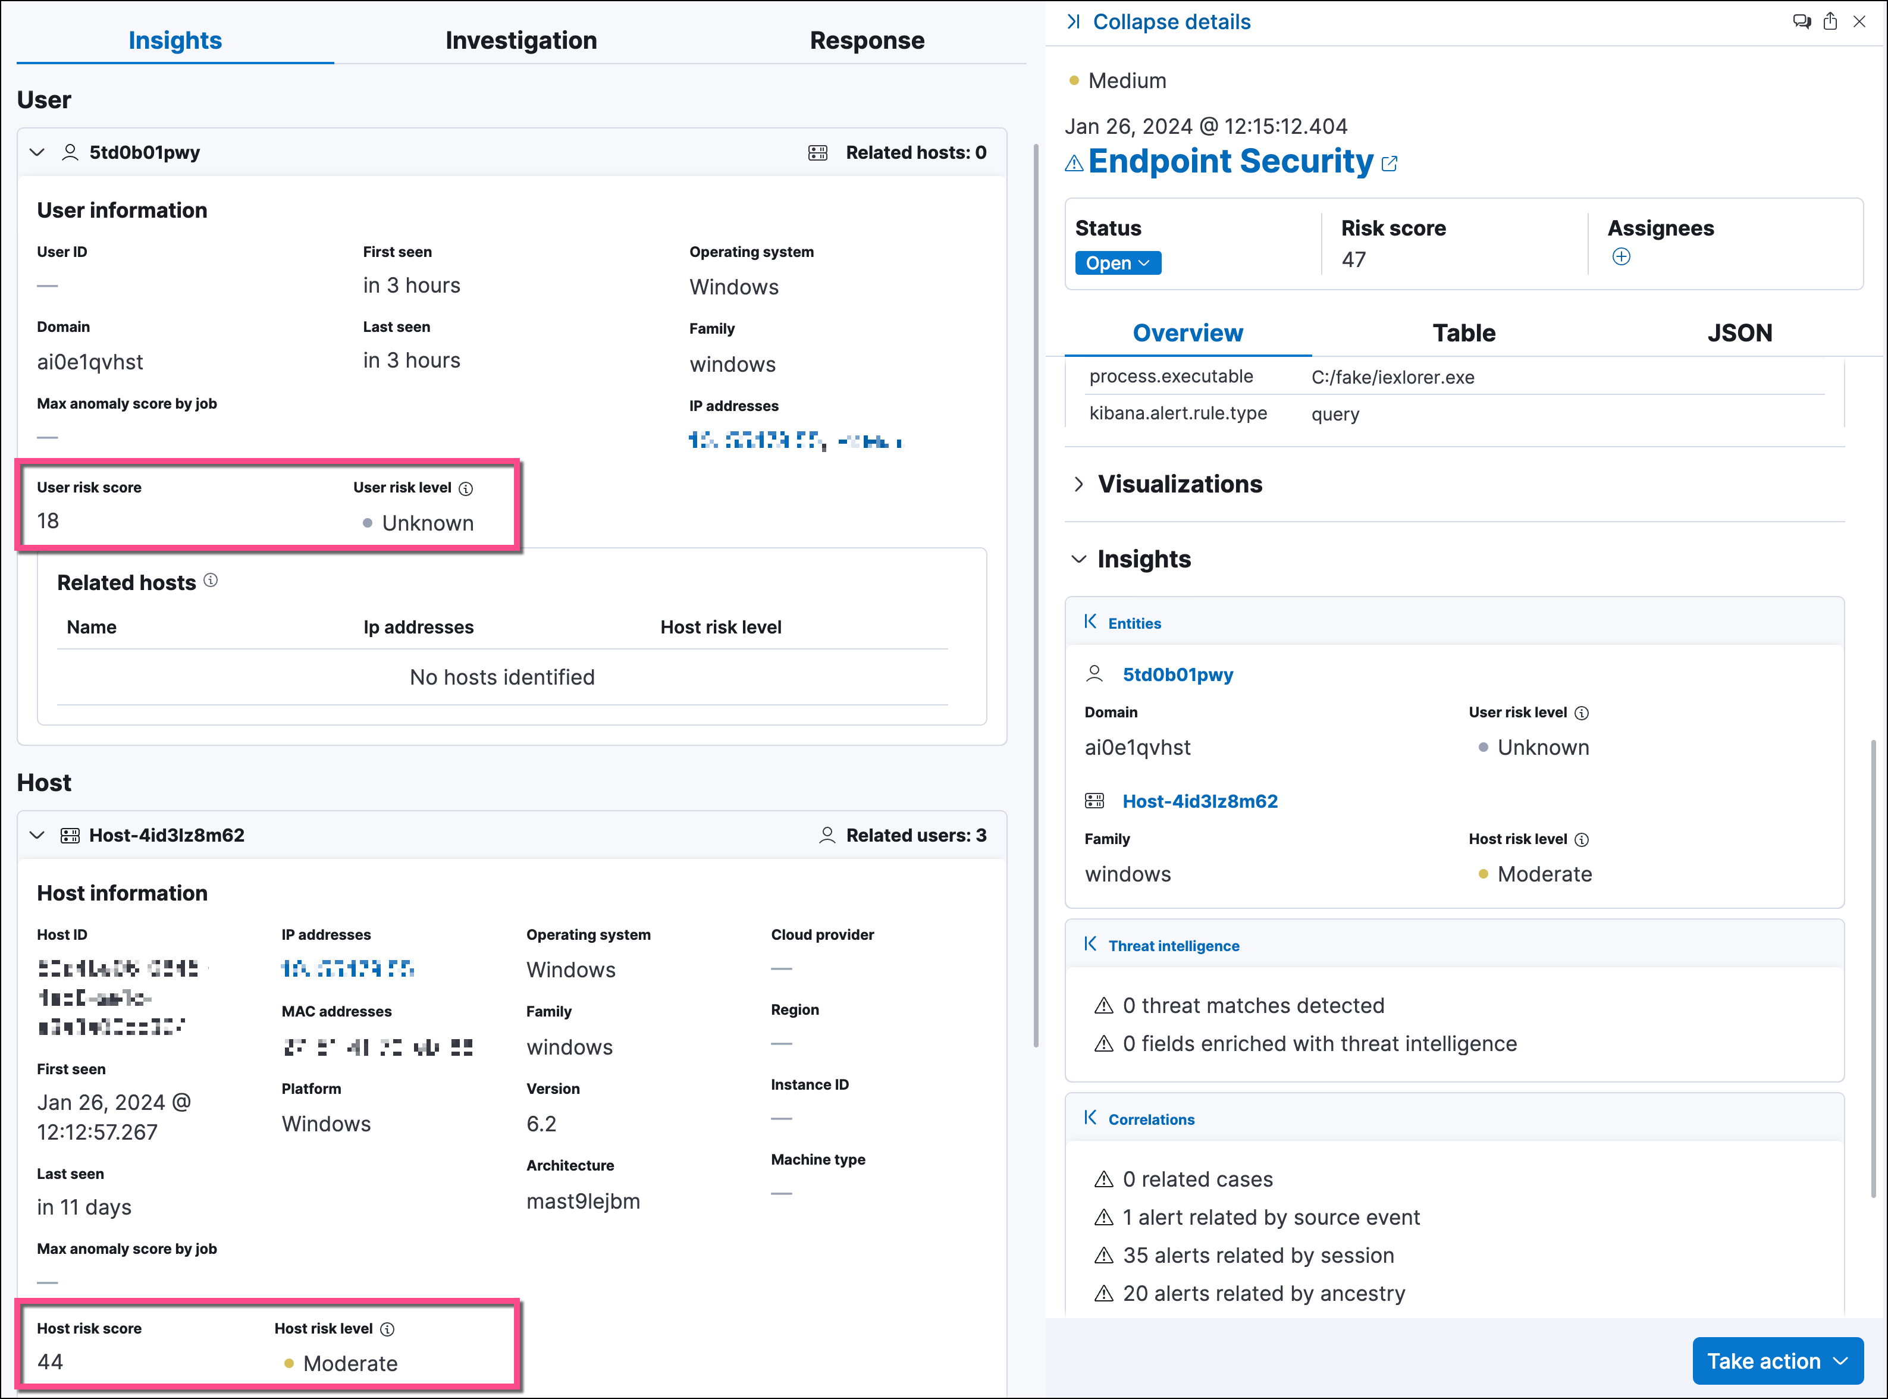This screenshot has height=1399, width=1888.
Task: Click the share alert icon
Action: [x=1830, y=22]
